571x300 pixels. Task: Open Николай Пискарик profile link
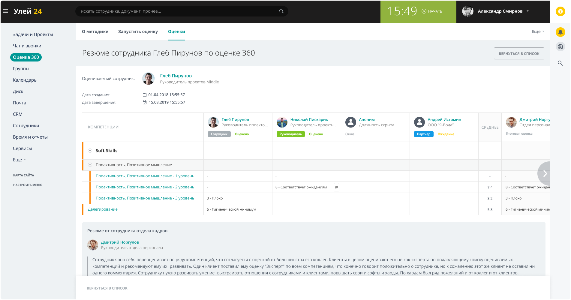coord(309,119)
